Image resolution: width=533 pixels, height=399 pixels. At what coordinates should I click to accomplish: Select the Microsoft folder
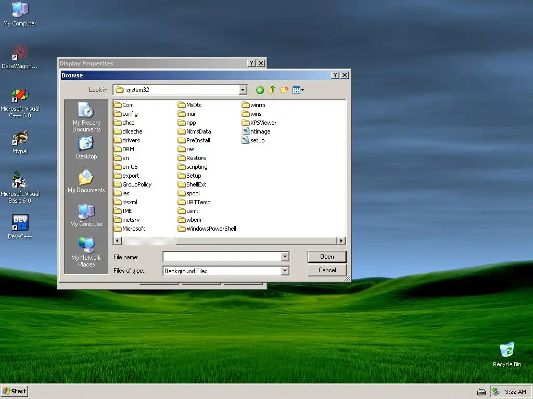130,229
